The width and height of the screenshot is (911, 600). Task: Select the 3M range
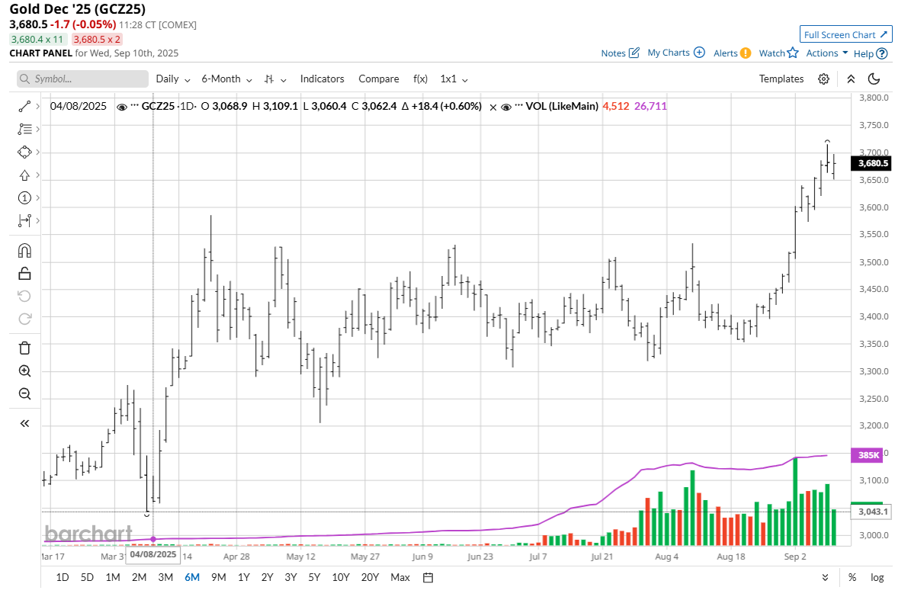coord(165,577)
